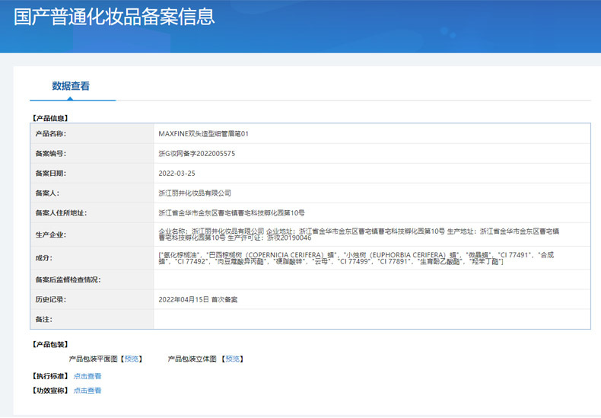Select the 成分 ingredients list text
The width and height of the screenshot is (601, 418).
click(x=356, y=258)
